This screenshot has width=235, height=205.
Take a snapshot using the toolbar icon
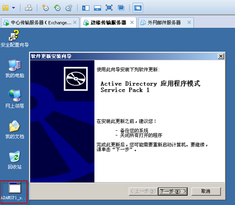tap(45, 8)
